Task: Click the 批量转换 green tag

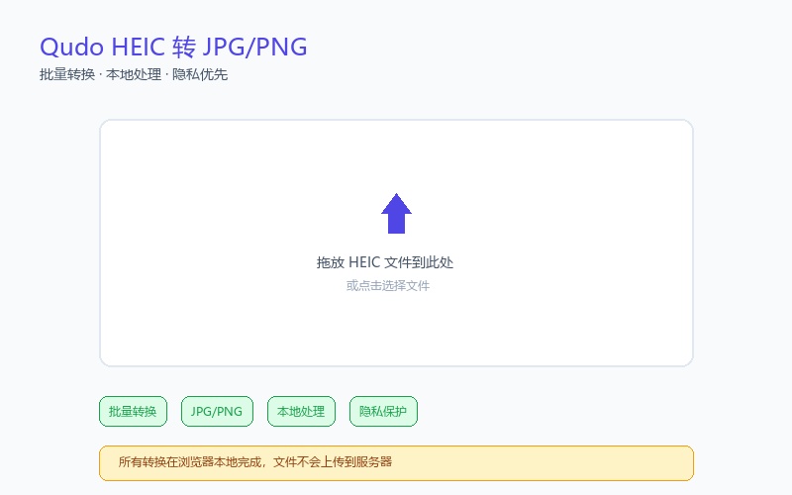Action: [x=133, y=411]
